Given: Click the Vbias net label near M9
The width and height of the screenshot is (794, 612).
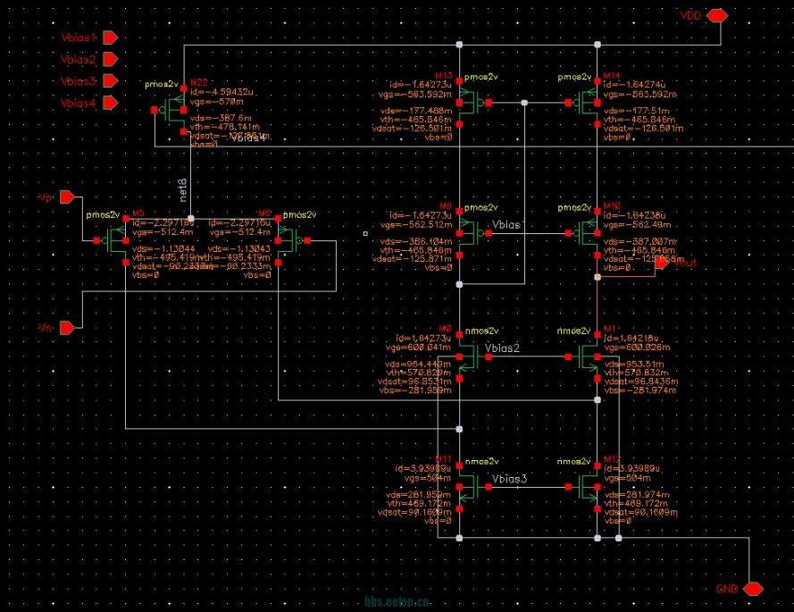Looking at the screenshot, I should coord(506,224).
